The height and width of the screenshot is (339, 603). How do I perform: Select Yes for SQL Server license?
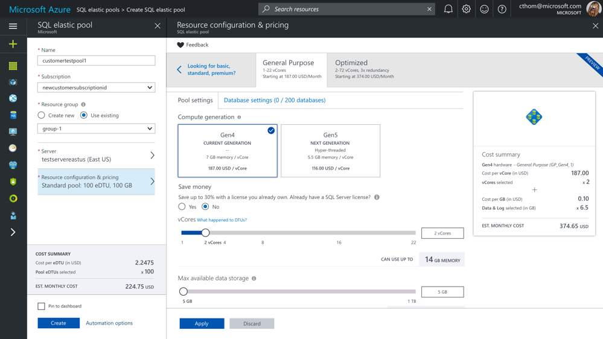(182, 206)
